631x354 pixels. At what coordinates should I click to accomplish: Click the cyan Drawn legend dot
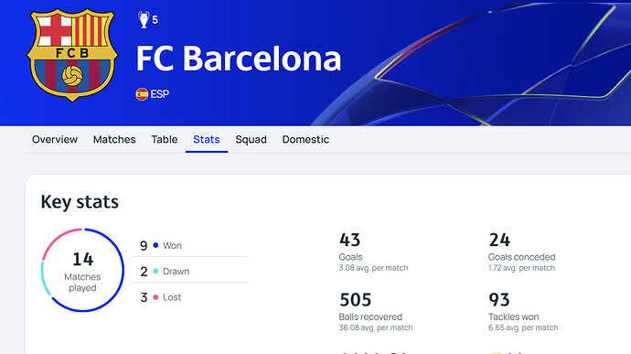point(155,271)
